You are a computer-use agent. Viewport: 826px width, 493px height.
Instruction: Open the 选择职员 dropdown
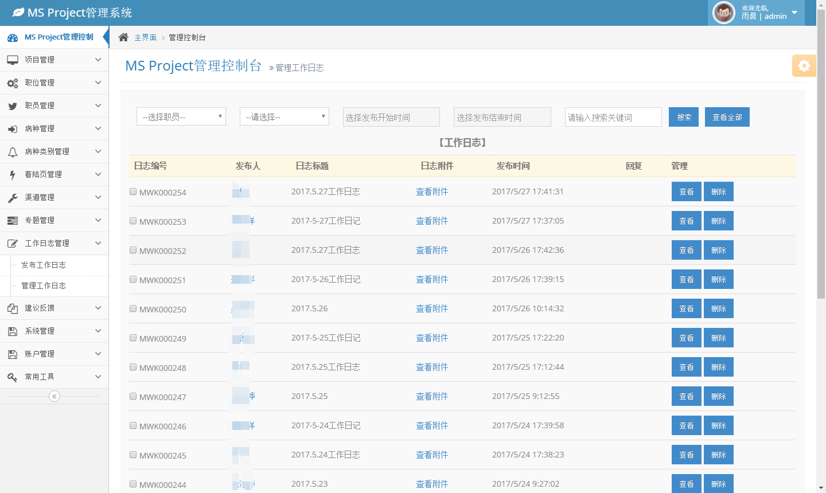(x=181, y=117)
